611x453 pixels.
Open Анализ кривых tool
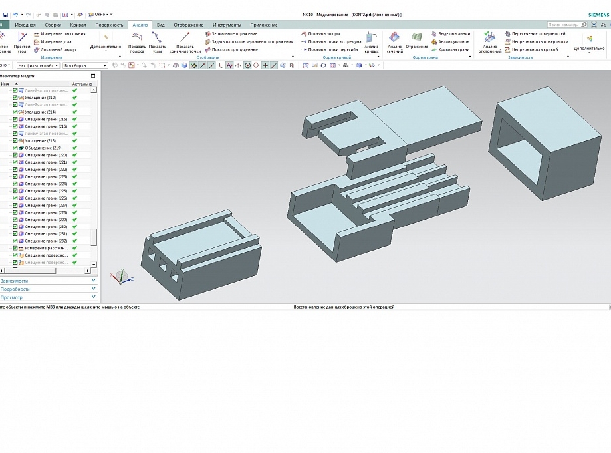click(x=371, y=41)
